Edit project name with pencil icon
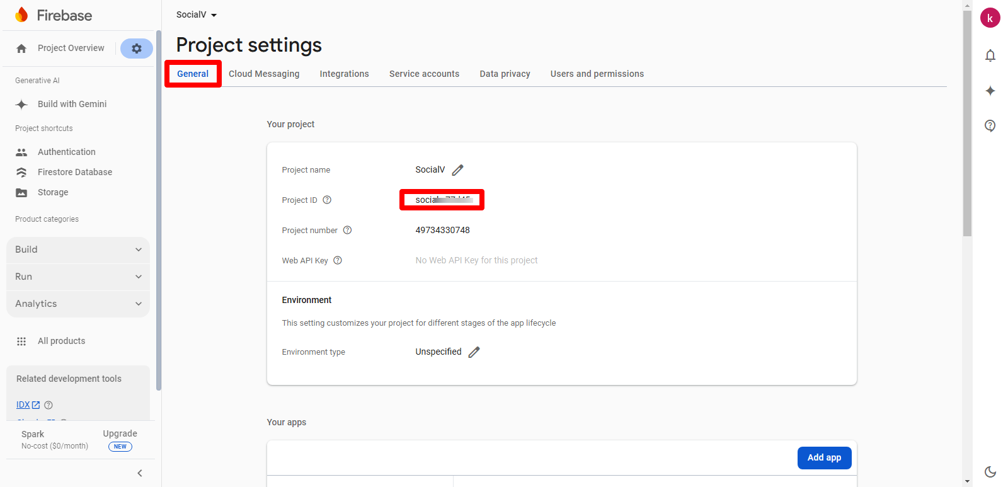Image resolution: width=1008 pixels, height=487 pixels. coord(458,170)
